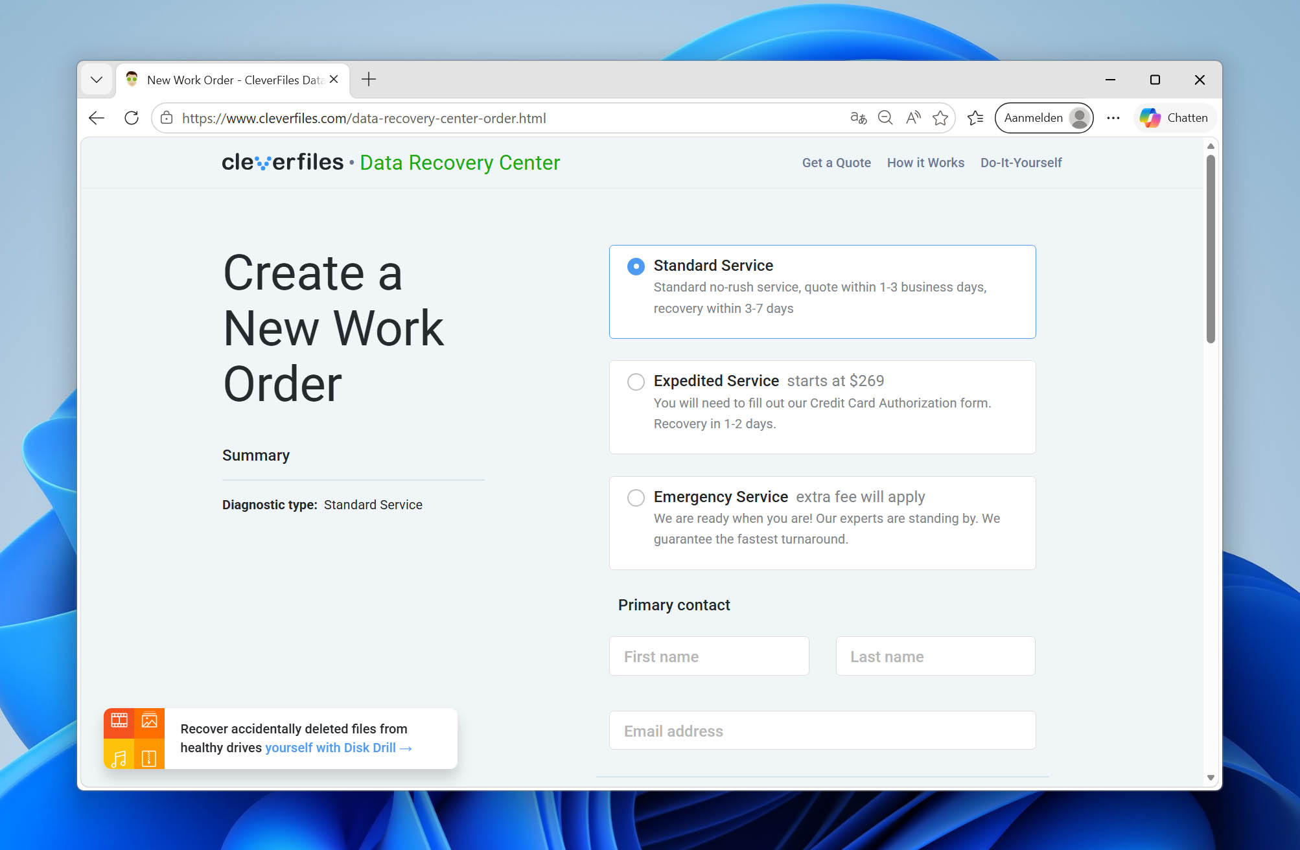Expand the tab actions menu chevron
This screenshot has height=850, width=1300.
pos(97,80)
